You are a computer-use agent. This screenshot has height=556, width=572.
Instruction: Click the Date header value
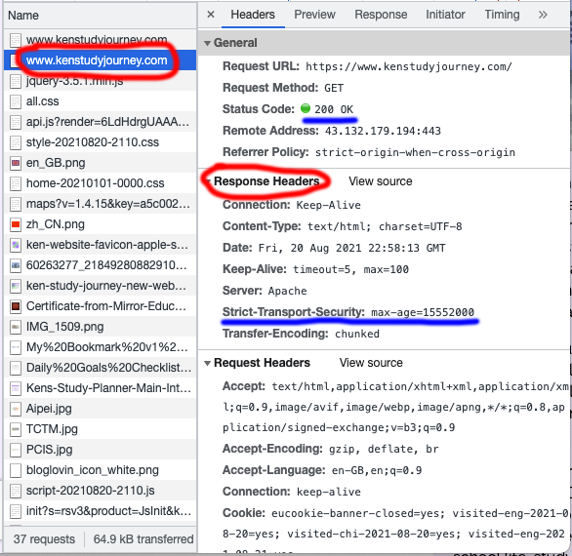tap(351, 249)
